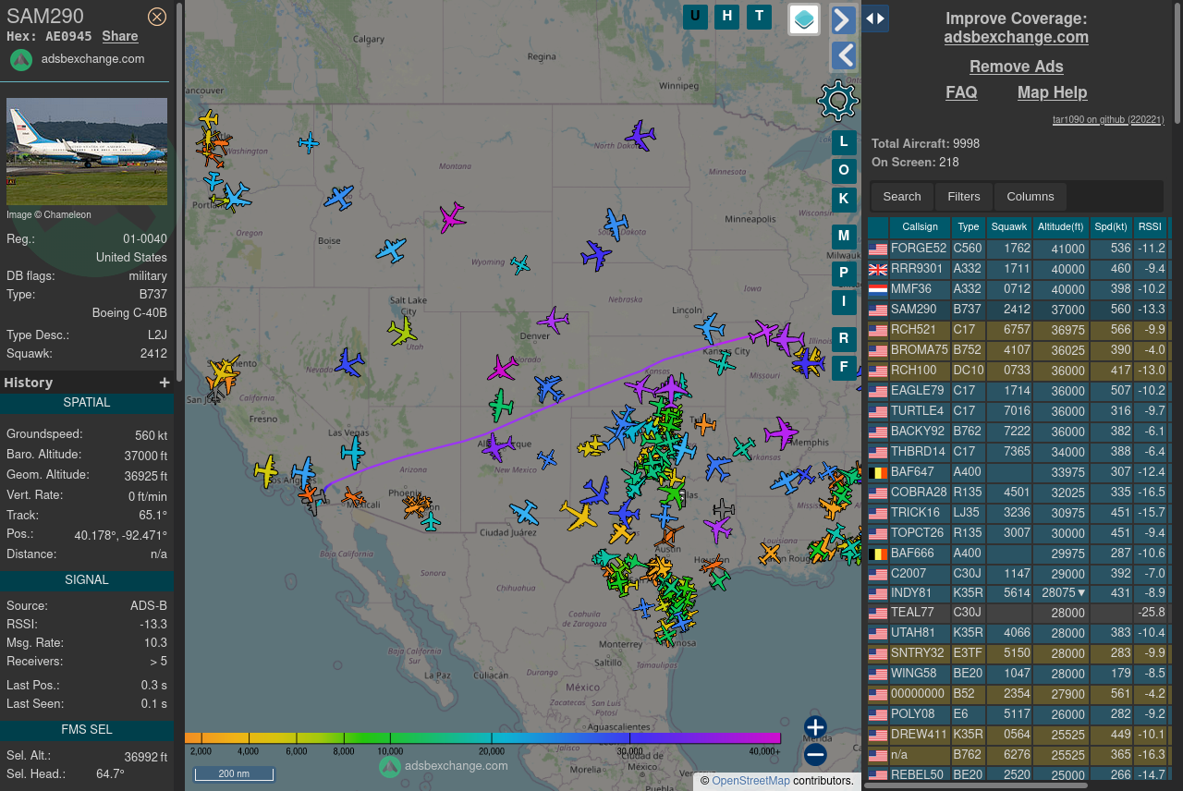Click the Share link for SAM290
This screenshot has height=791, width=1183.
(120, 36)
